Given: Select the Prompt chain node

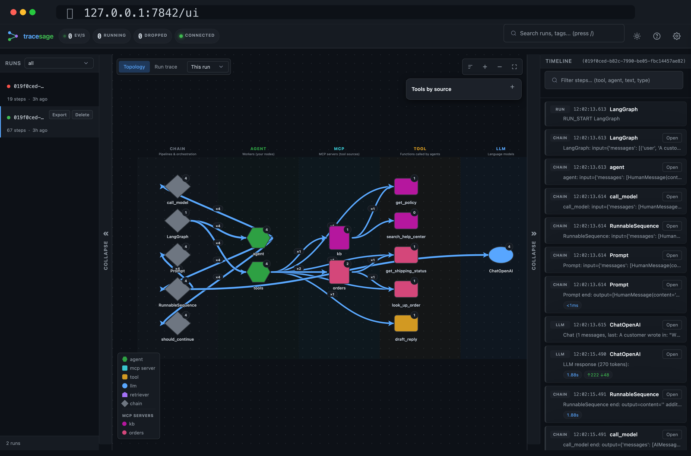Looking at the screenshot, I should pos(178,255).
